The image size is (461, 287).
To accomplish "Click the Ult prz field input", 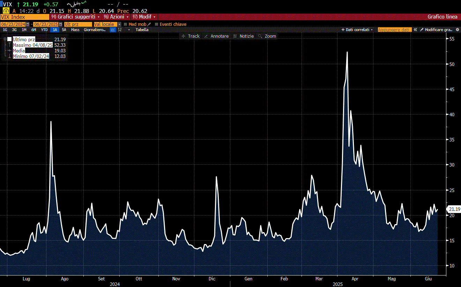I will coord(78,24).
